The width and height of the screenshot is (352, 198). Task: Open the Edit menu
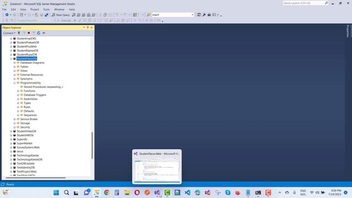point(13,9)
